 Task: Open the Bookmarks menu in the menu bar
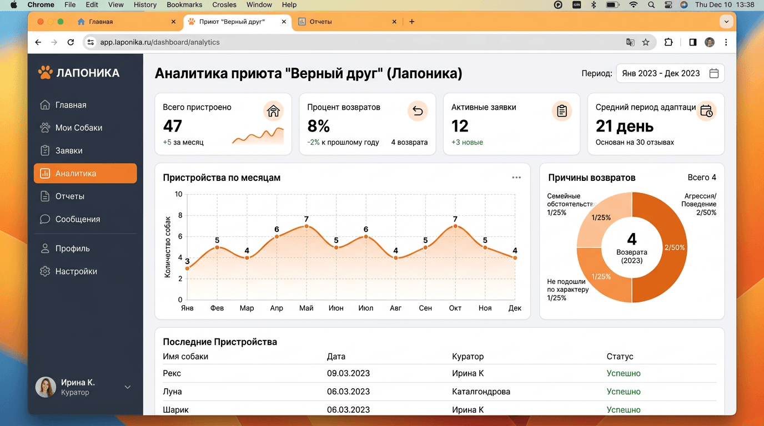pos(185,4)
